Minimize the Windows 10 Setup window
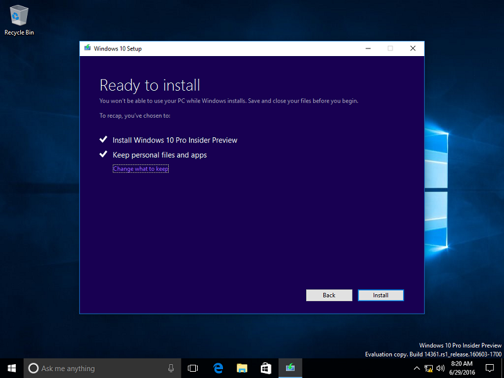504x378 pixels. tap(367, 49)
